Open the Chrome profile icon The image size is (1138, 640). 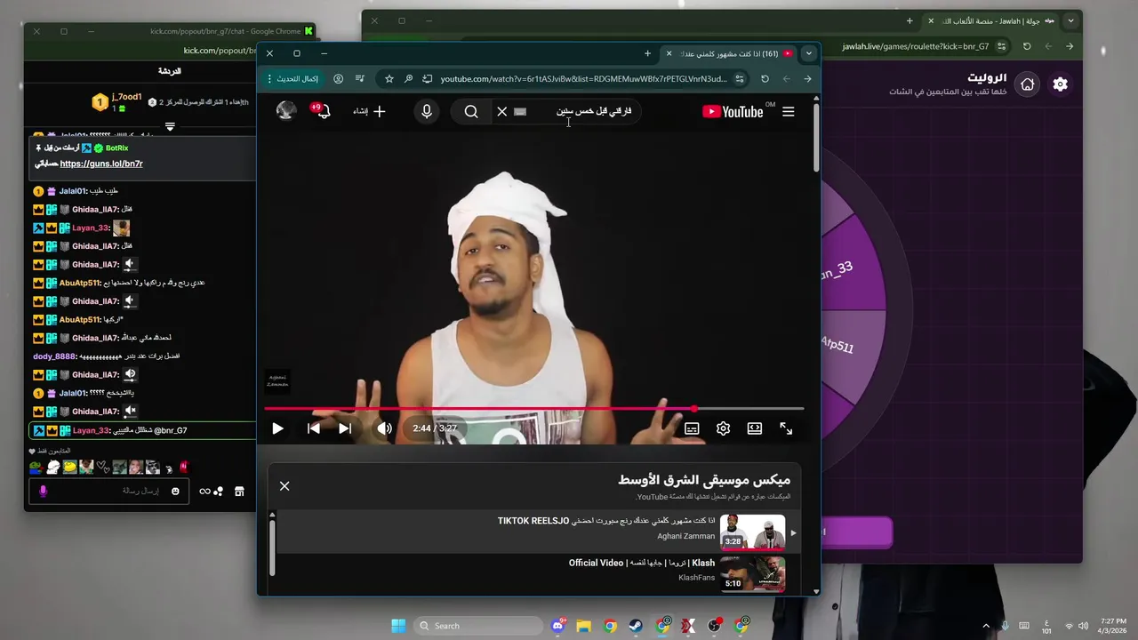pyautogui.click(x=338, y=79)
